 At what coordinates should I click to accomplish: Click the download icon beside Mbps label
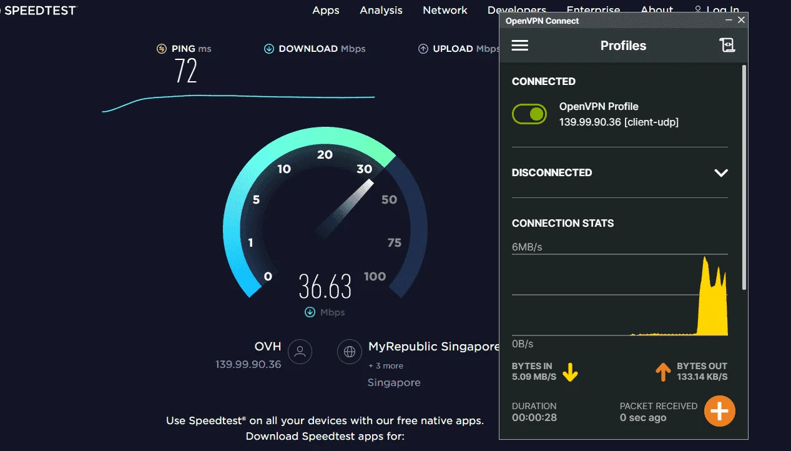click(x=310, y=312)
